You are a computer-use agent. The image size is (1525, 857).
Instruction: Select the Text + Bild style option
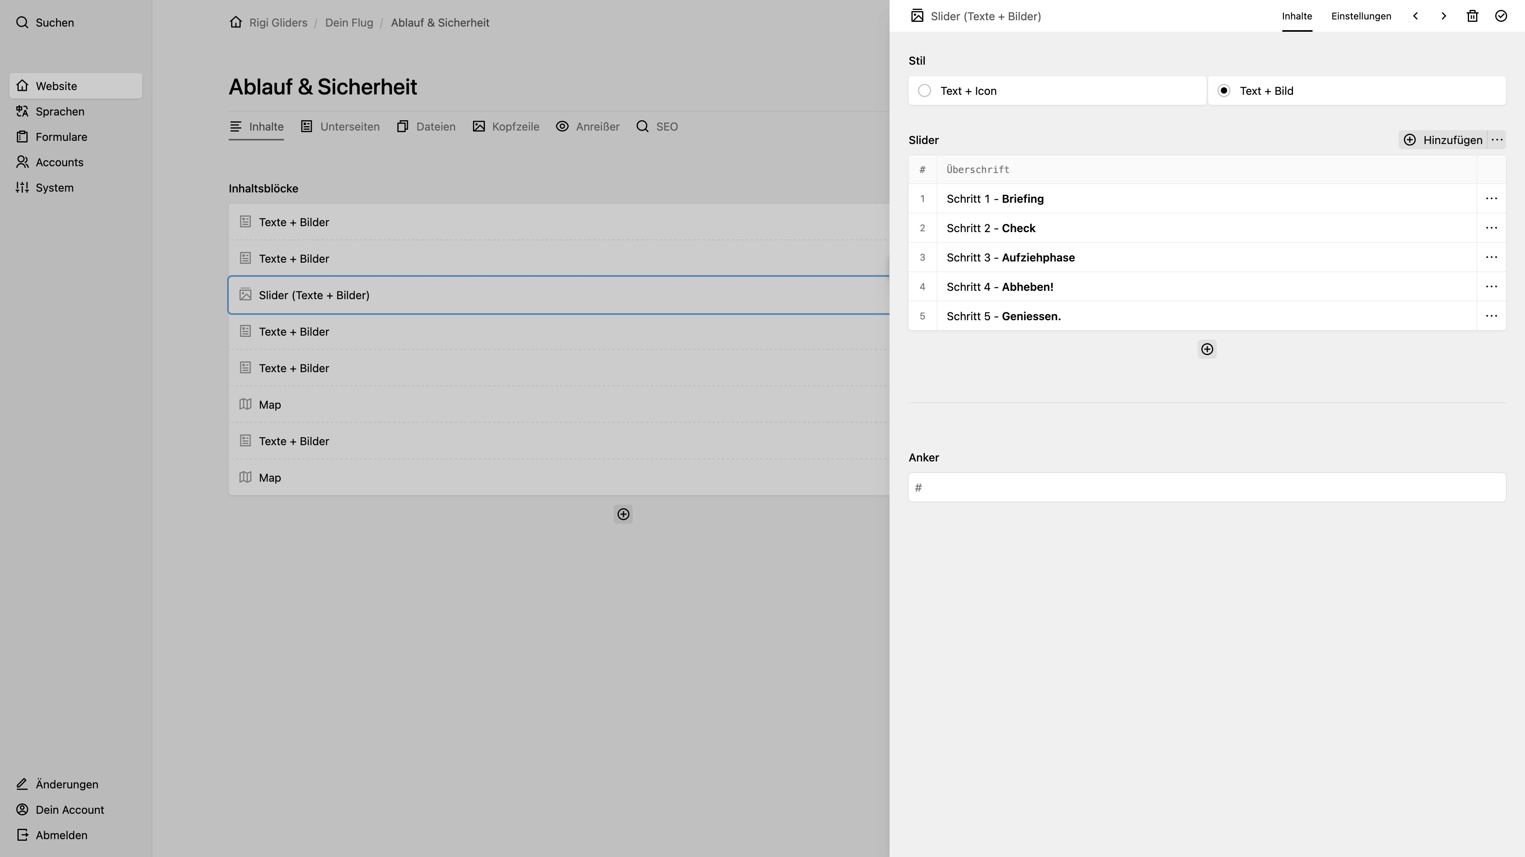(1357, 90)
